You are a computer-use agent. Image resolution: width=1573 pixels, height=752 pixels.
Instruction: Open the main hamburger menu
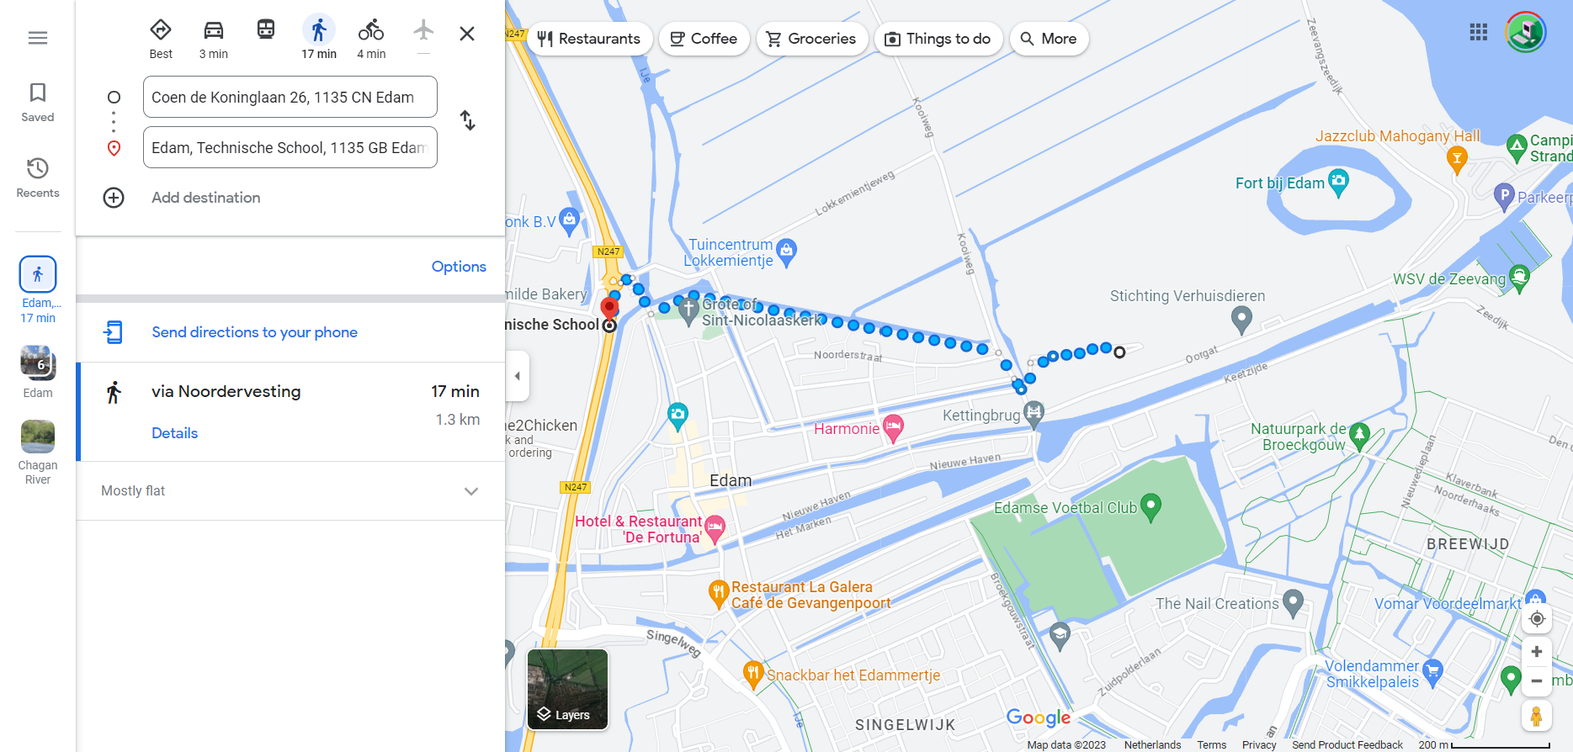pyautogui.click(x=38, y=38)
